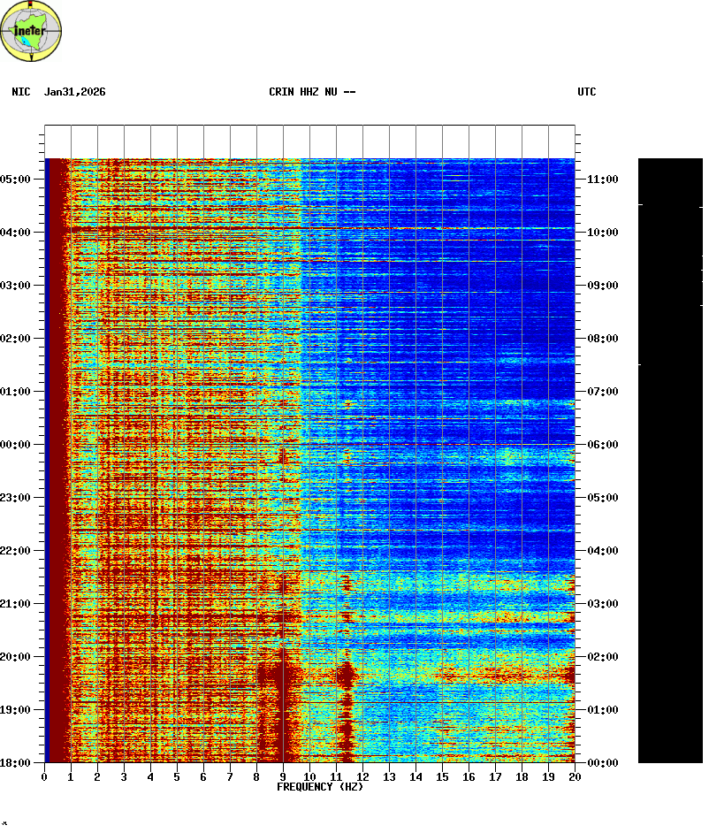Screen dimensions: 709x833
Task: Click the Ineter logo
Action: (31, 32)
